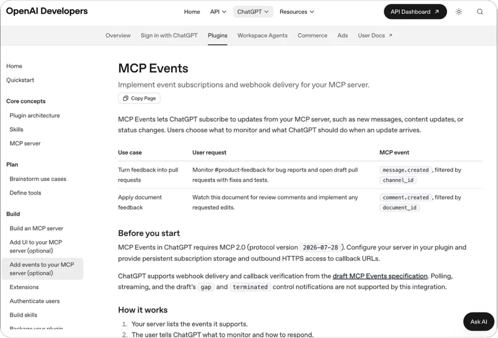This screenshot has width=498, height=338.
Task: Open MCP server sidebar page
Action: pos(25,143)
